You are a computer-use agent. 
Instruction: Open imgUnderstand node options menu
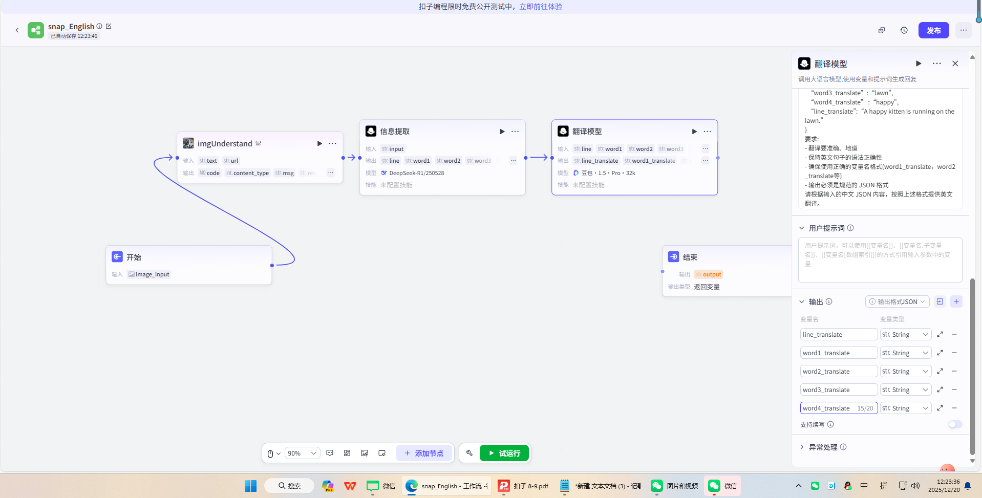click(333, 143)
